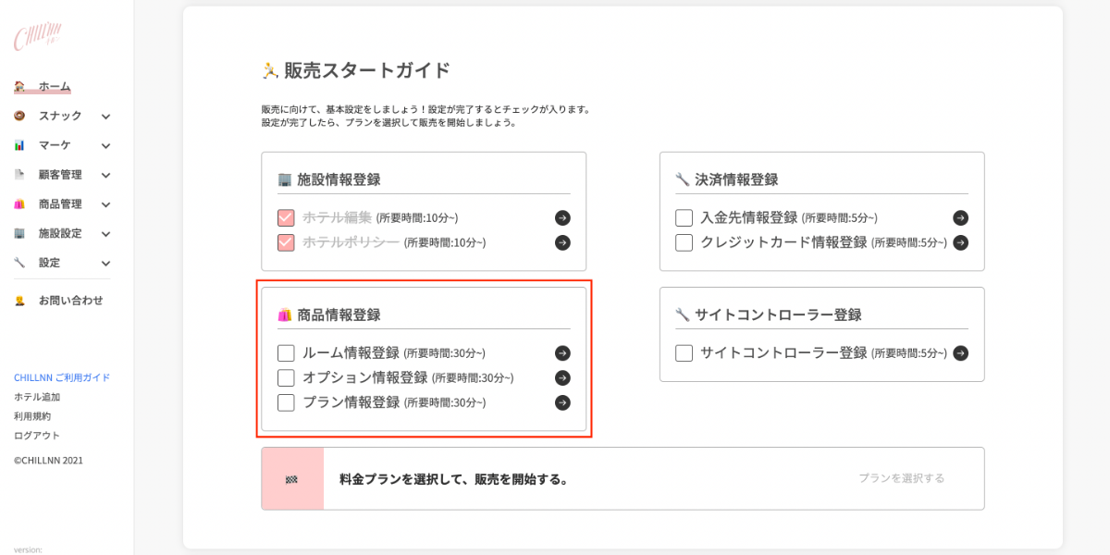Expand the 商品管理 menu chevron
Image resolution: width=1110 pixels, height=555 pixels.
105,204
